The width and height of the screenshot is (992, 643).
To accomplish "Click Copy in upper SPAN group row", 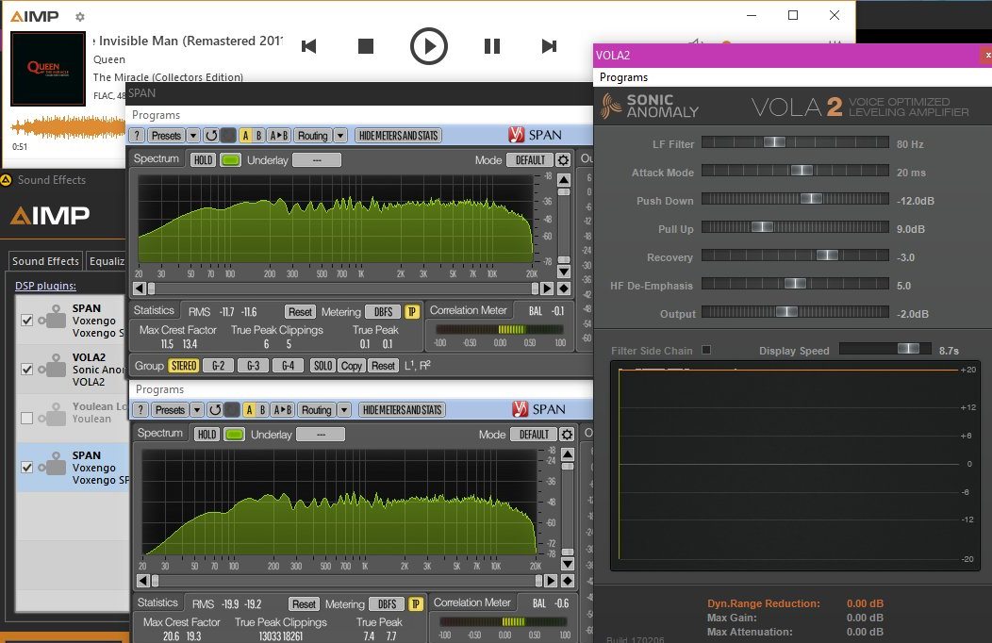I will coord(351,366).
